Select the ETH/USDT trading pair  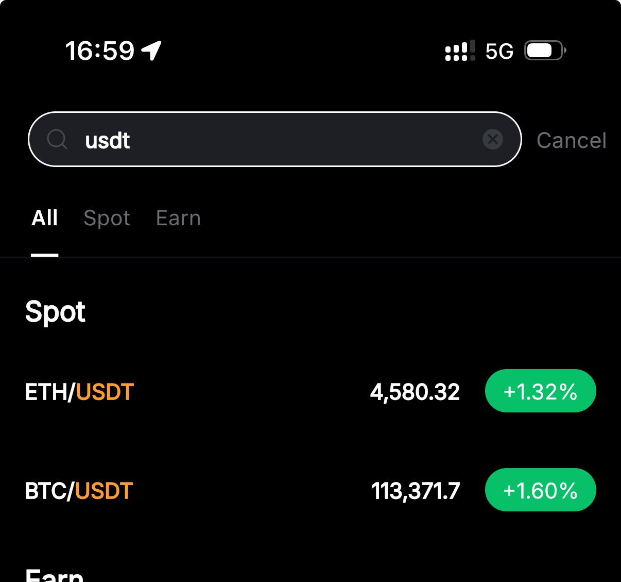79,391
